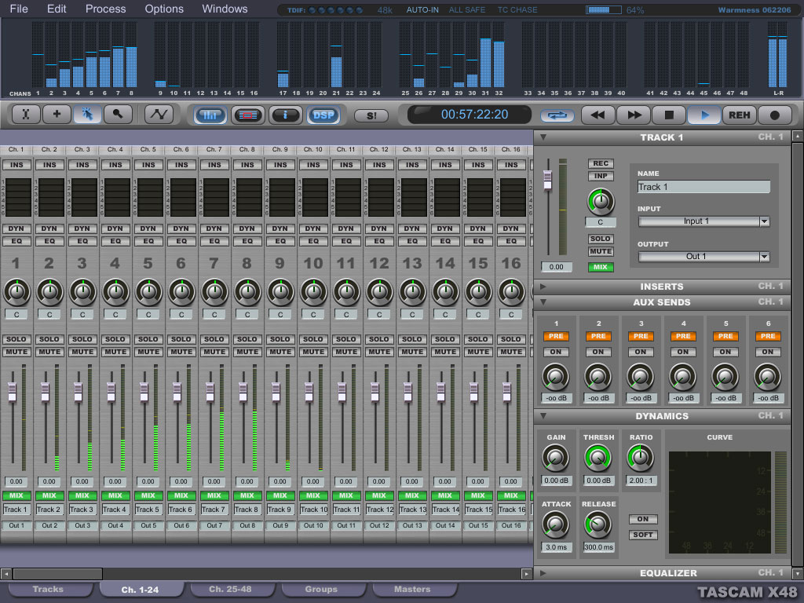Collapse the TRACK 1 panel with its triangle
The width and height of the screenshot is (804, 603).
pyautogui.click(x=542, y=137)
